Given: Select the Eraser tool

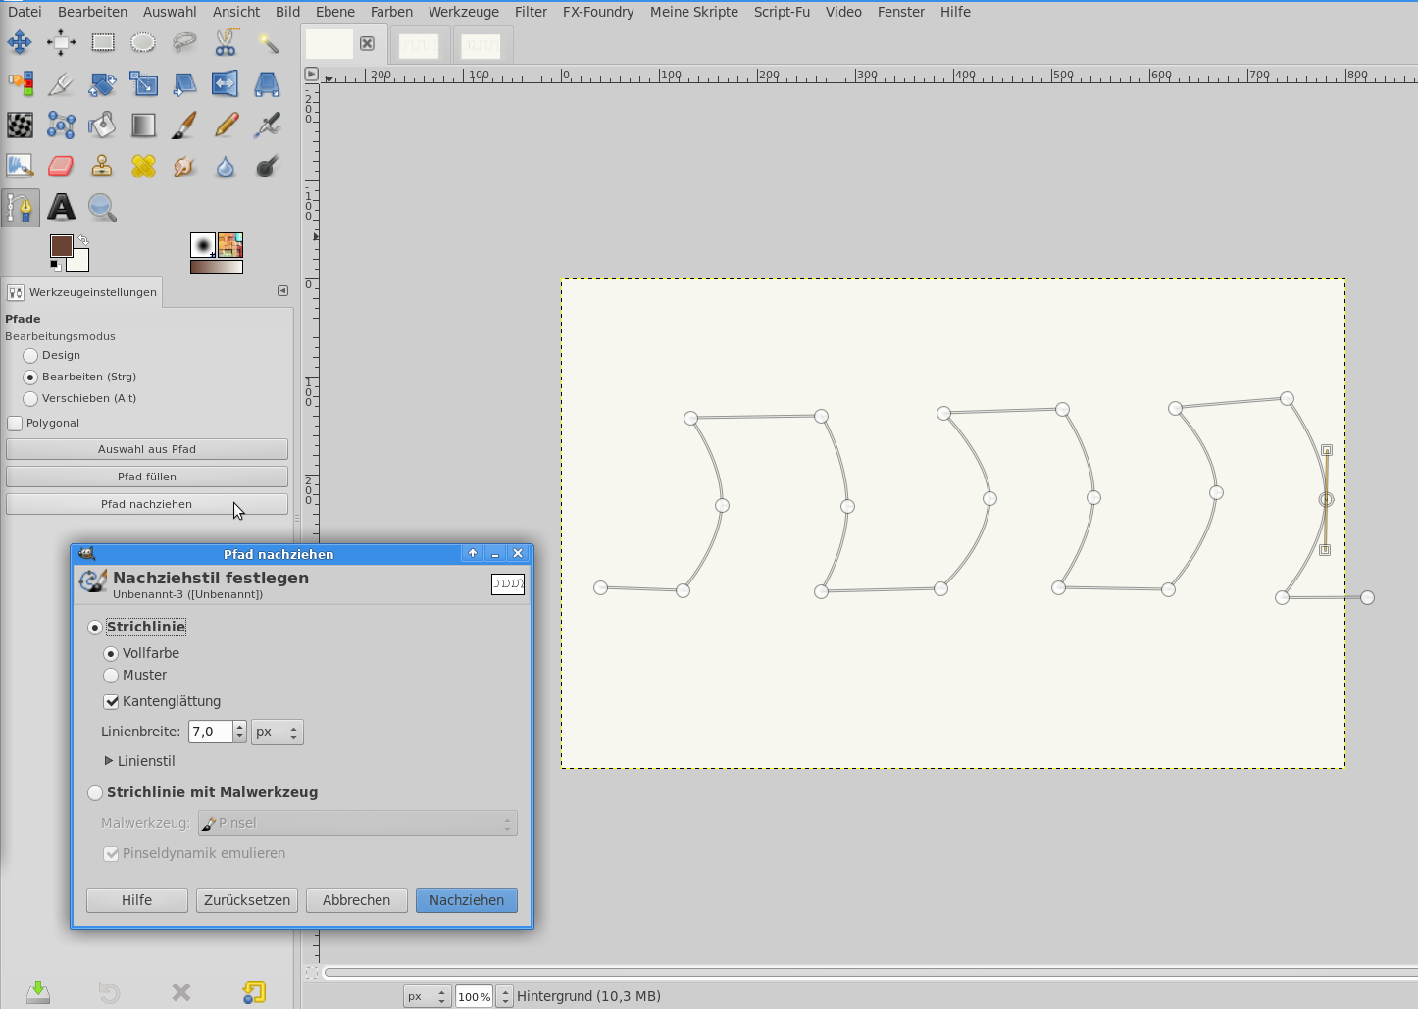Looking at the screenshot, I should [x=61, y=166].
